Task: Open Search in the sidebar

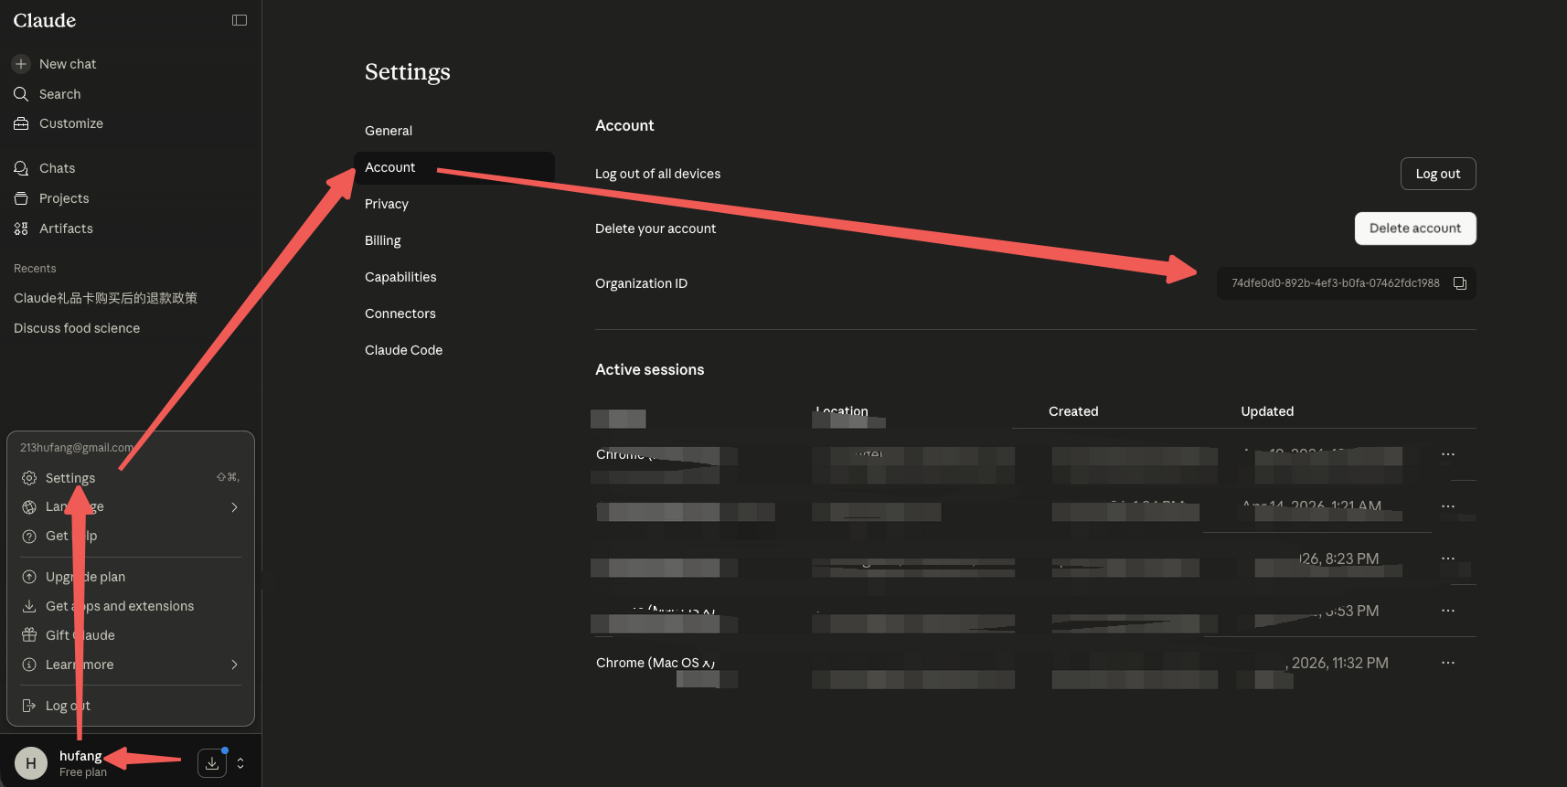Action: 59,94
